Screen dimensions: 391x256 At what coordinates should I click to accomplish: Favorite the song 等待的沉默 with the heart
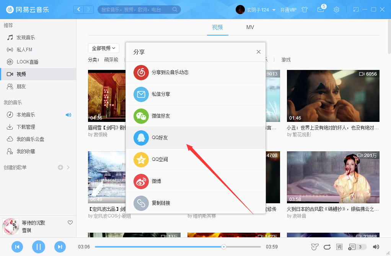pos(70,222)
